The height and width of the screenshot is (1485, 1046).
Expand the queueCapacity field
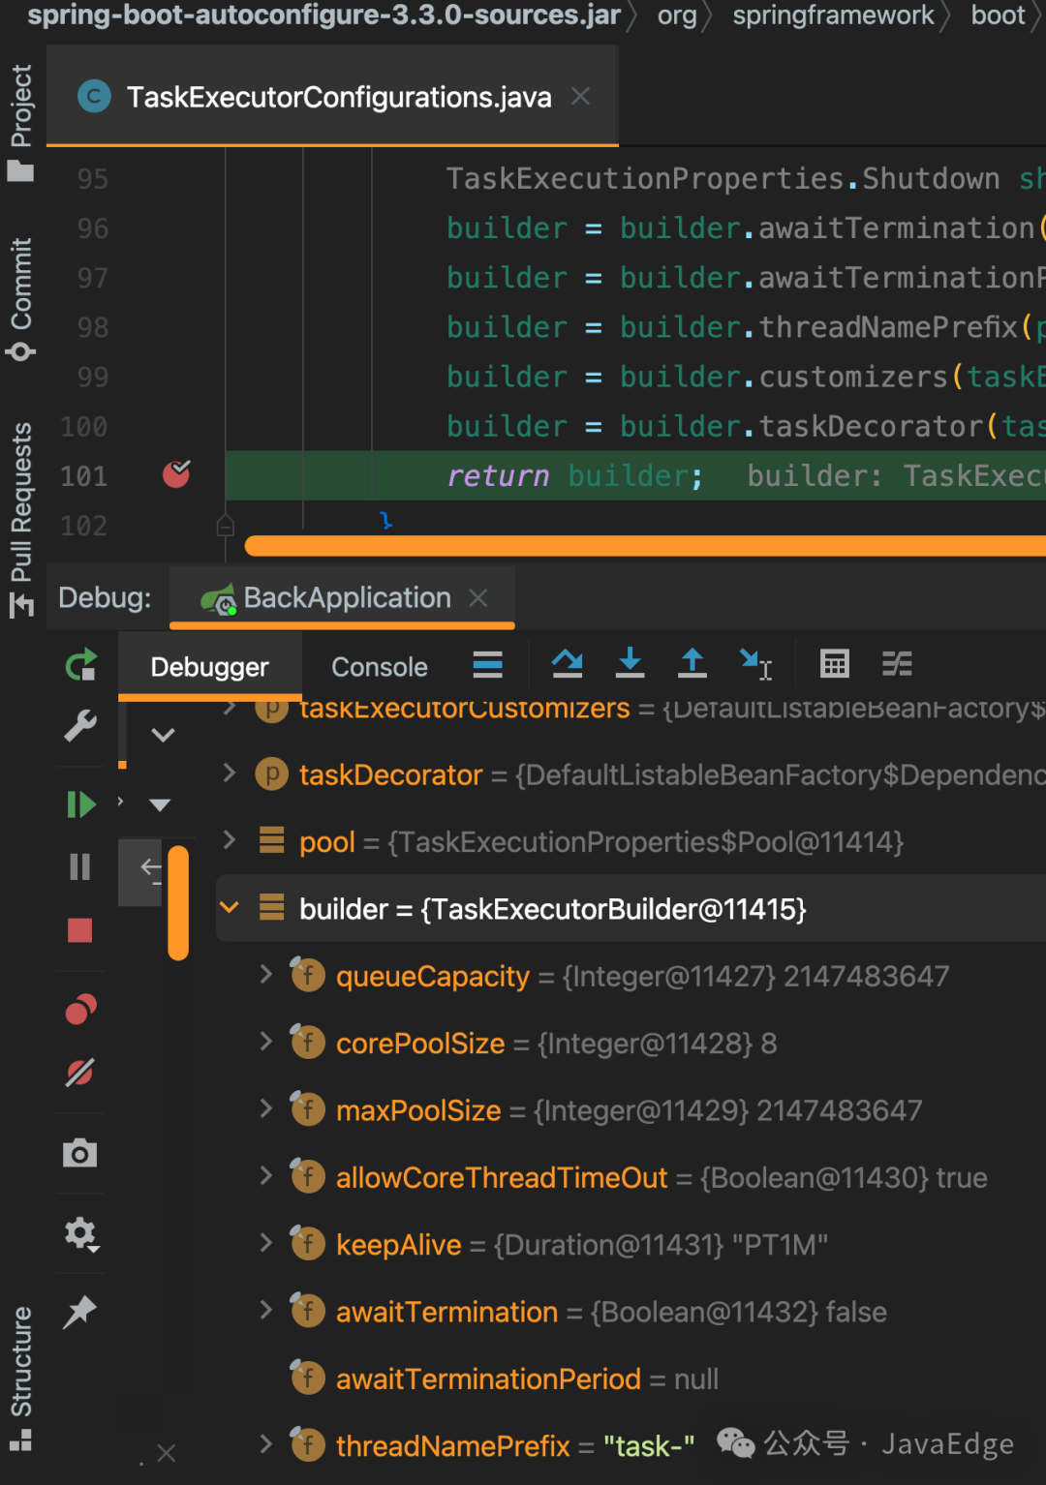[266, 975]
